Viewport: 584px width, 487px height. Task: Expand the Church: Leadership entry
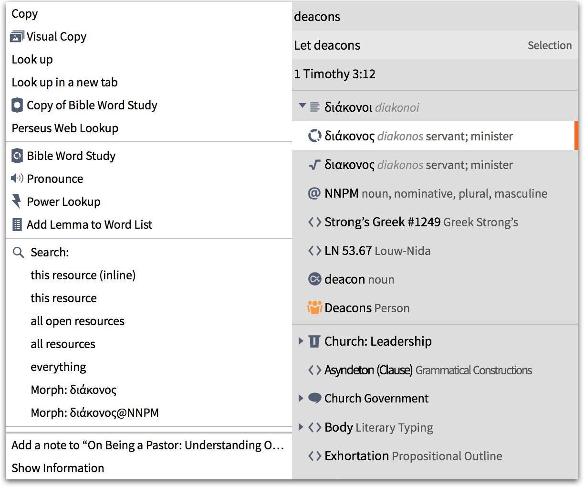[x=301, y=341]
